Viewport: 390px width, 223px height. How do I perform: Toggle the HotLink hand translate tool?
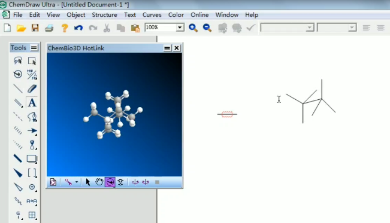(99, 182)
